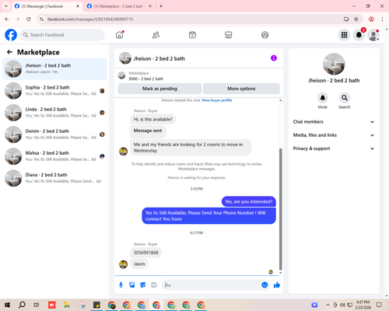
Task: Attach a photo with the image icon
Action: pos(132,285)
